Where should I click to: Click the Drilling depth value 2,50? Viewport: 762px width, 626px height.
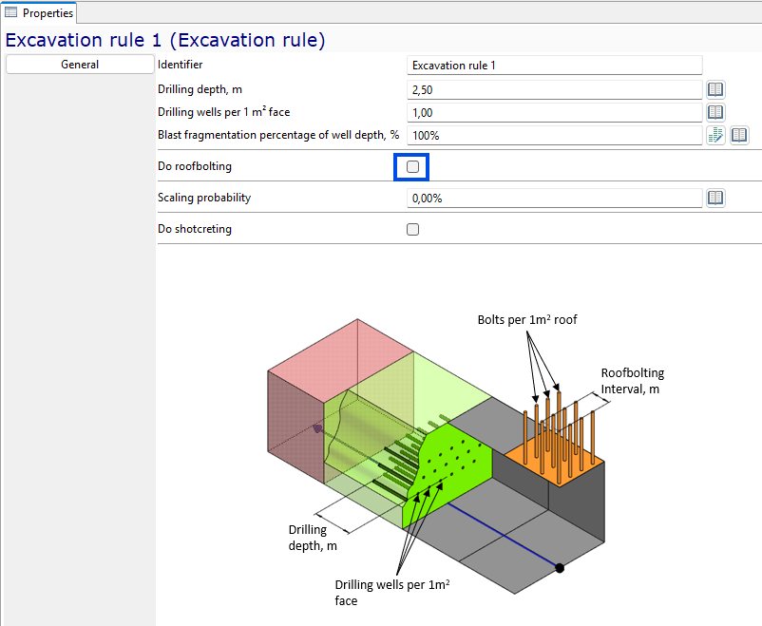[554, 89]
